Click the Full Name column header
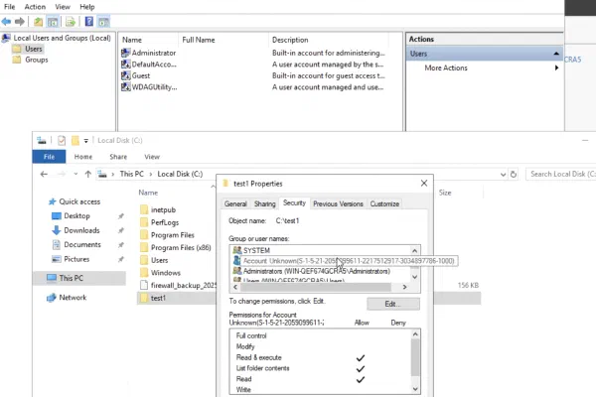The width and height of the screenshot is (596, 397). [x=223, y=40]
